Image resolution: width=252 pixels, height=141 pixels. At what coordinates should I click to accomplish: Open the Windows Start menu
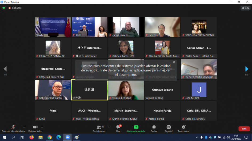point(4,137)
